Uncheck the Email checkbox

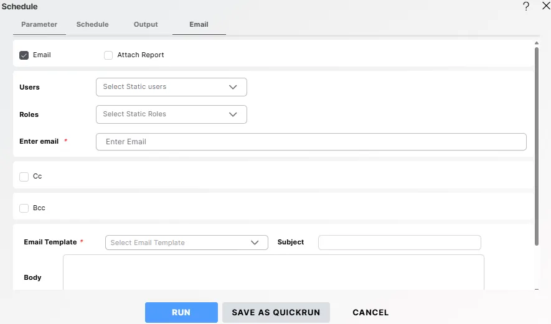coord(24,55)
